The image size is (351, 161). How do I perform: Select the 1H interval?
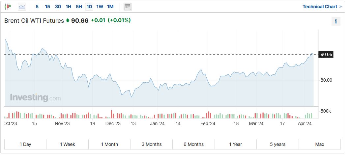(69, 7)
